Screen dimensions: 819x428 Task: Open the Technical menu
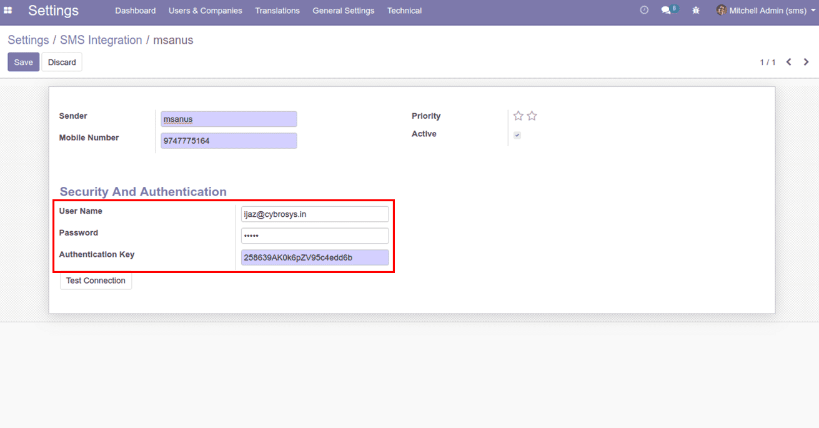(x=404, y=11)
